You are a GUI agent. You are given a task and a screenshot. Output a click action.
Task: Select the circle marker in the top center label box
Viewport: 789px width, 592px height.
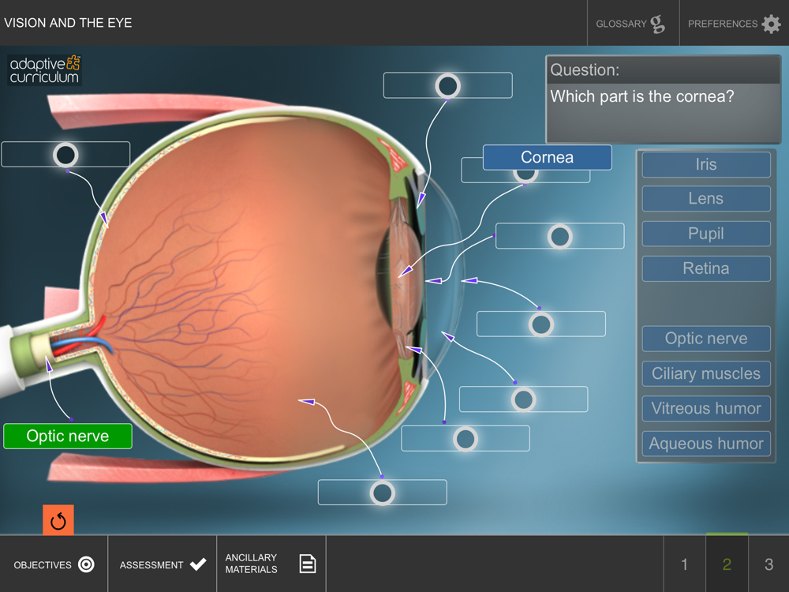click(x=447, y=85)
